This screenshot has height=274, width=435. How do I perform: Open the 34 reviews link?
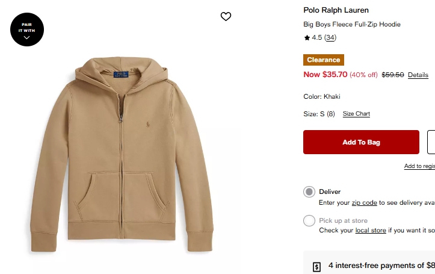tap(330, 38)
